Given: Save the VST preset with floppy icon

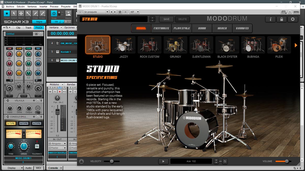Looking at the screenshot, I should 120,12.
